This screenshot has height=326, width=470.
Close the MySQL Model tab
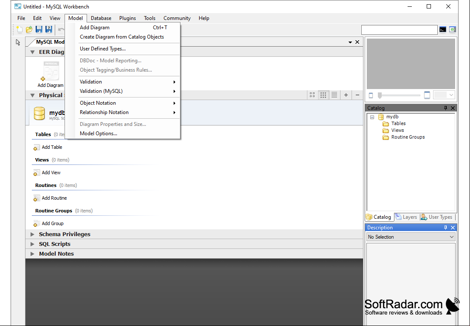(357, 42)
